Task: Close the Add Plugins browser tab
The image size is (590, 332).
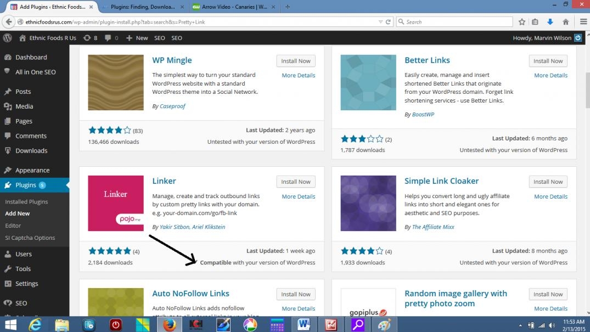Action: (91, 7)
